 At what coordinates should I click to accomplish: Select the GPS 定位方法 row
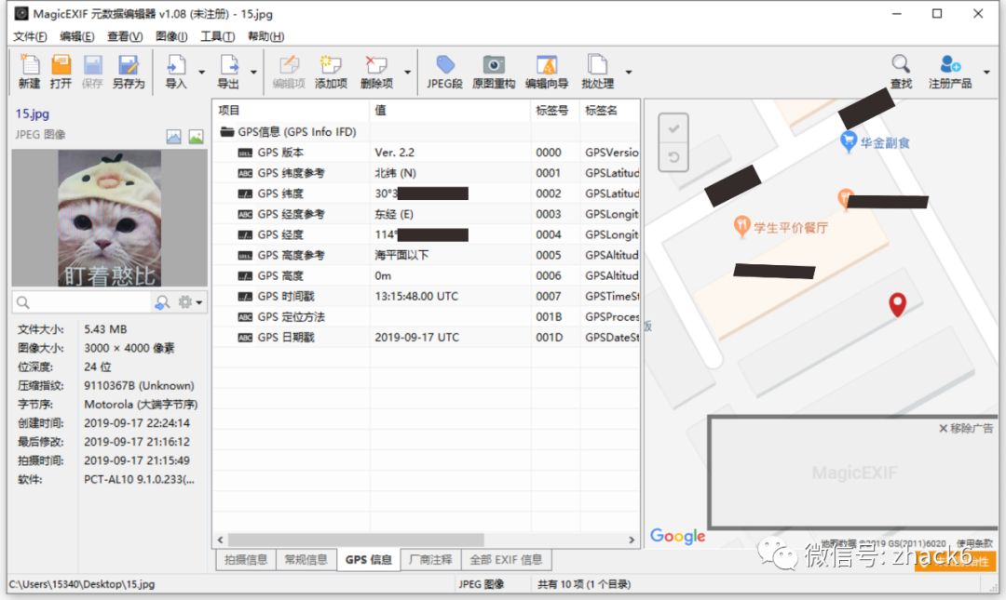point(427,316)
